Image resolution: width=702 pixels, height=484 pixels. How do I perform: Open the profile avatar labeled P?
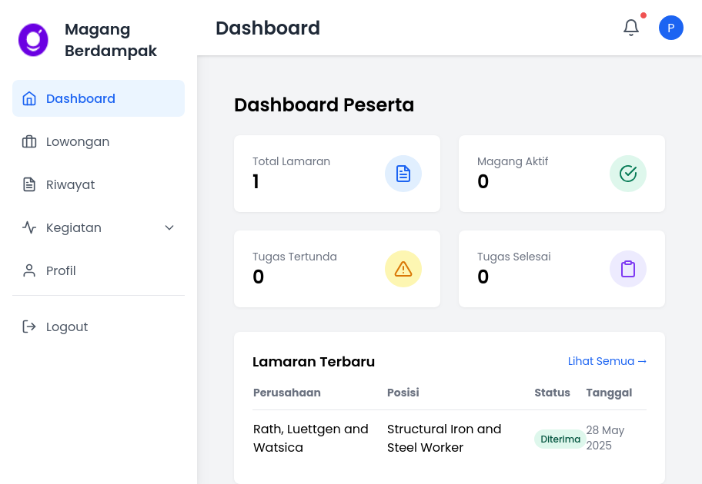coord(671,28)
